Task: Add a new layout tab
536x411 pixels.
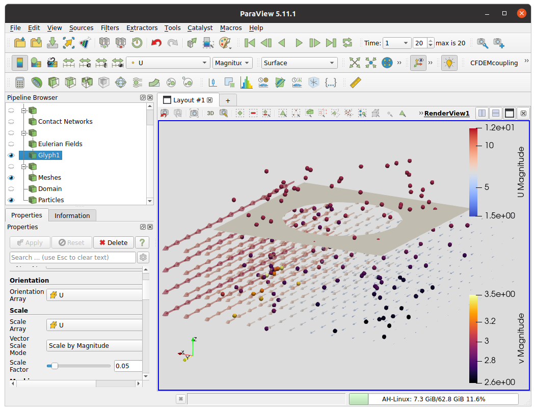Action: 228,100
